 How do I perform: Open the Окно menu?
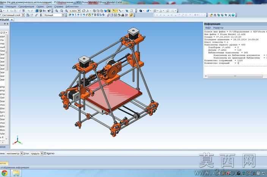point(49,7)
